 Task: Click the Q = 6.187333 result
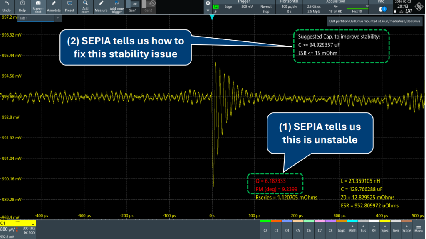click(270, 181)
